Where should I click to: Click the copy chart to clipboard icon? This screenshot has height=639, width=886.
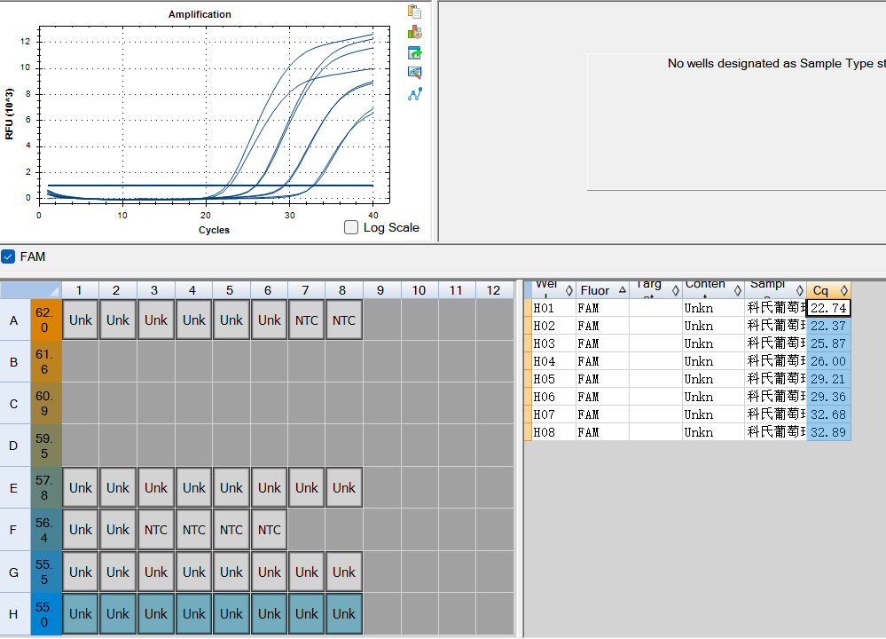coord(415,12)
